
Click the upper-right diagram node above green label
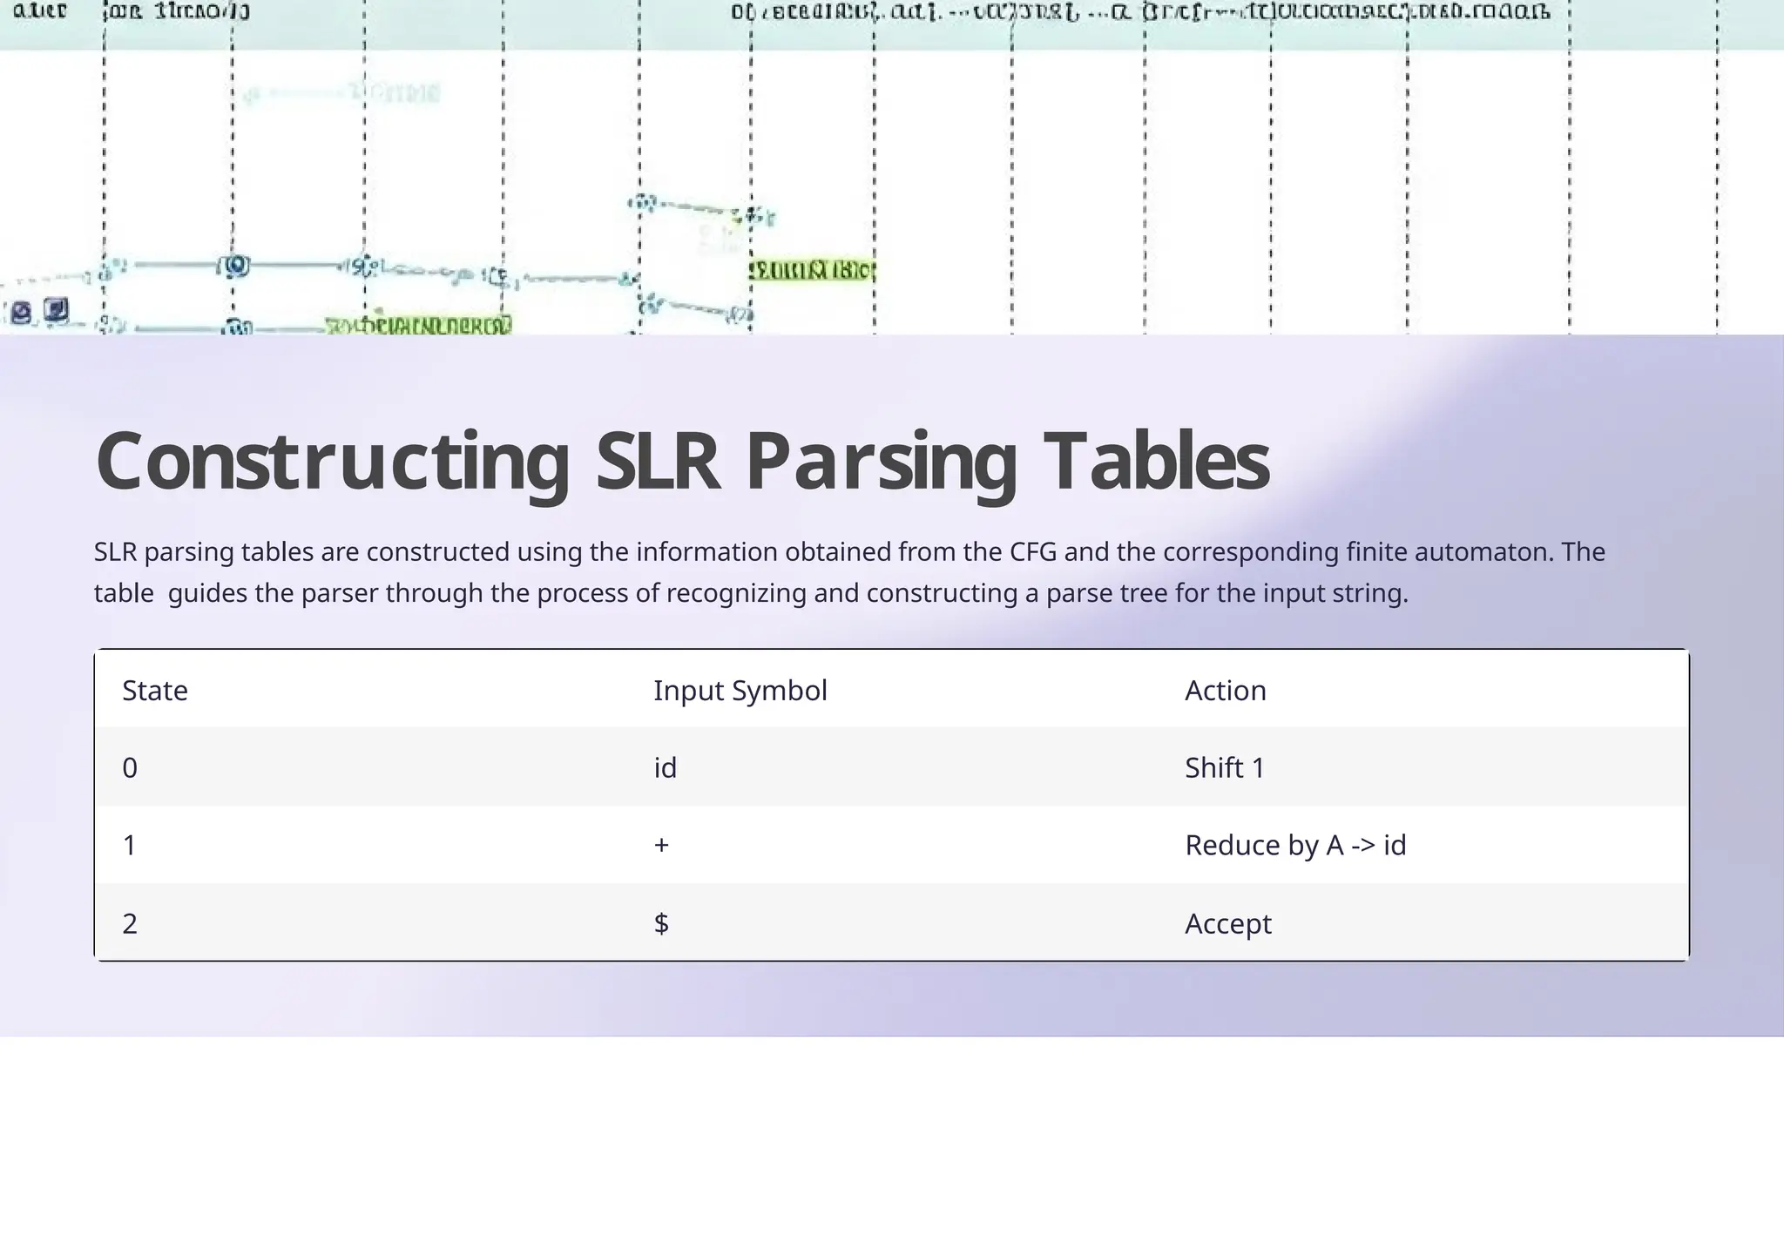tap(758, 214)
